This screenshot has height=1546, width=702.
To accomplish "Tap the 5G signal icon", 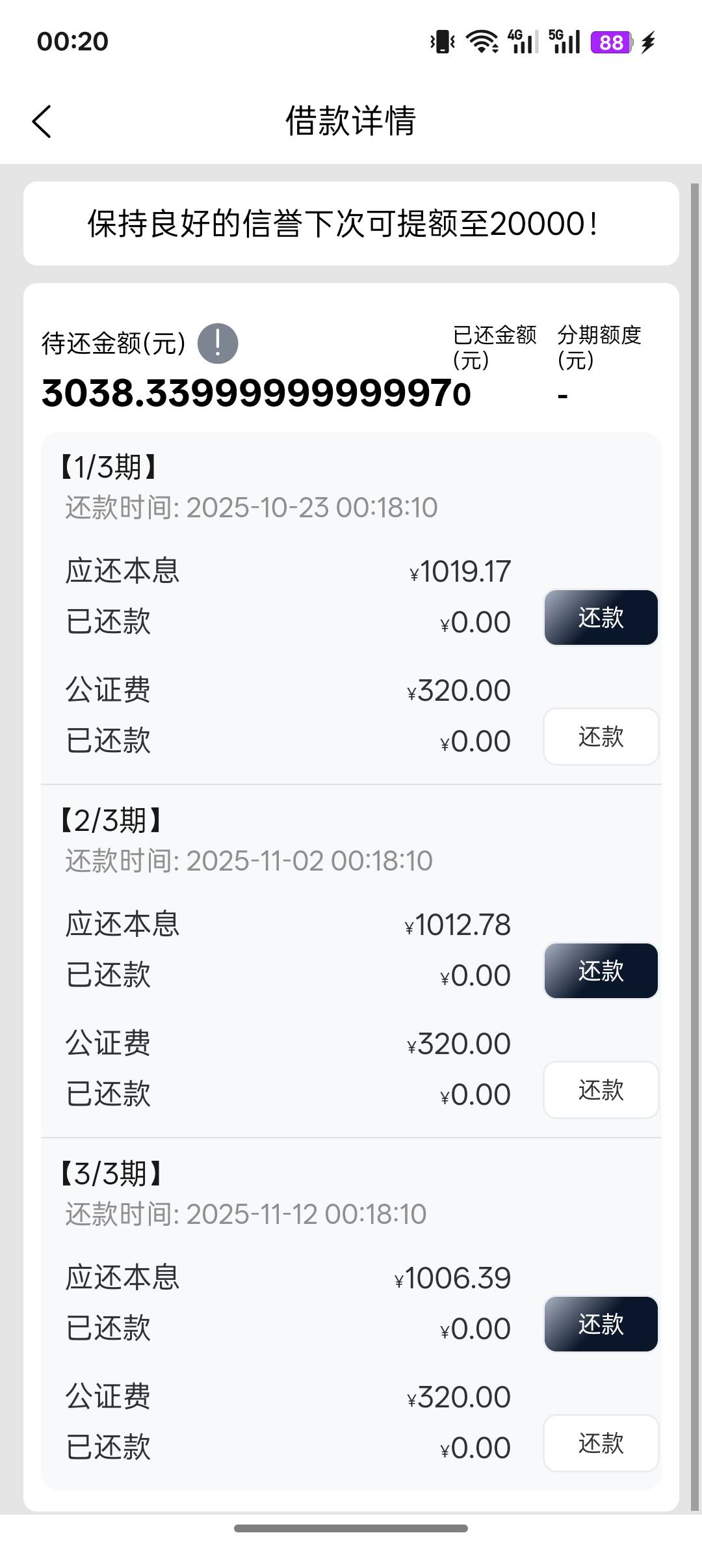I will 564,42.
